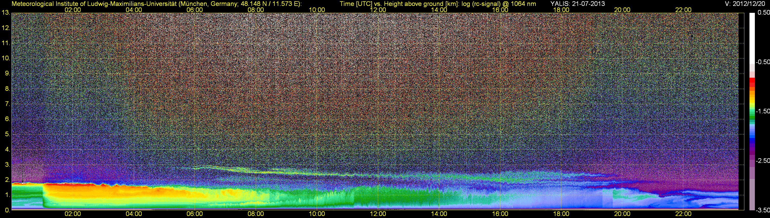770x218 pixels.
Task: Select '12:00' on the top time axis
Action: [378, 10]
